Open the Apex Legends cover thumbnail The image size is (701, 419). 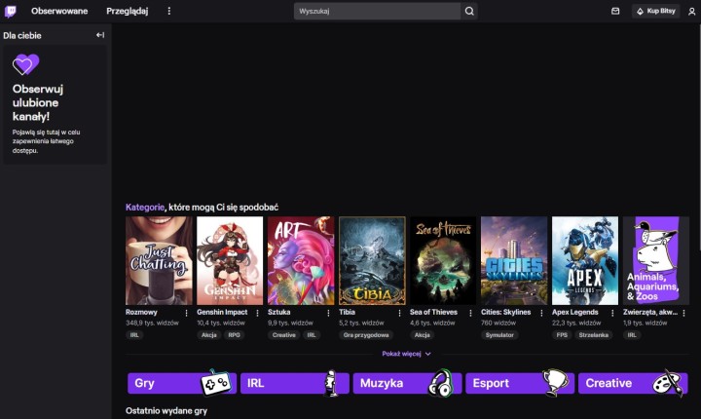click(x=585, y=261)
